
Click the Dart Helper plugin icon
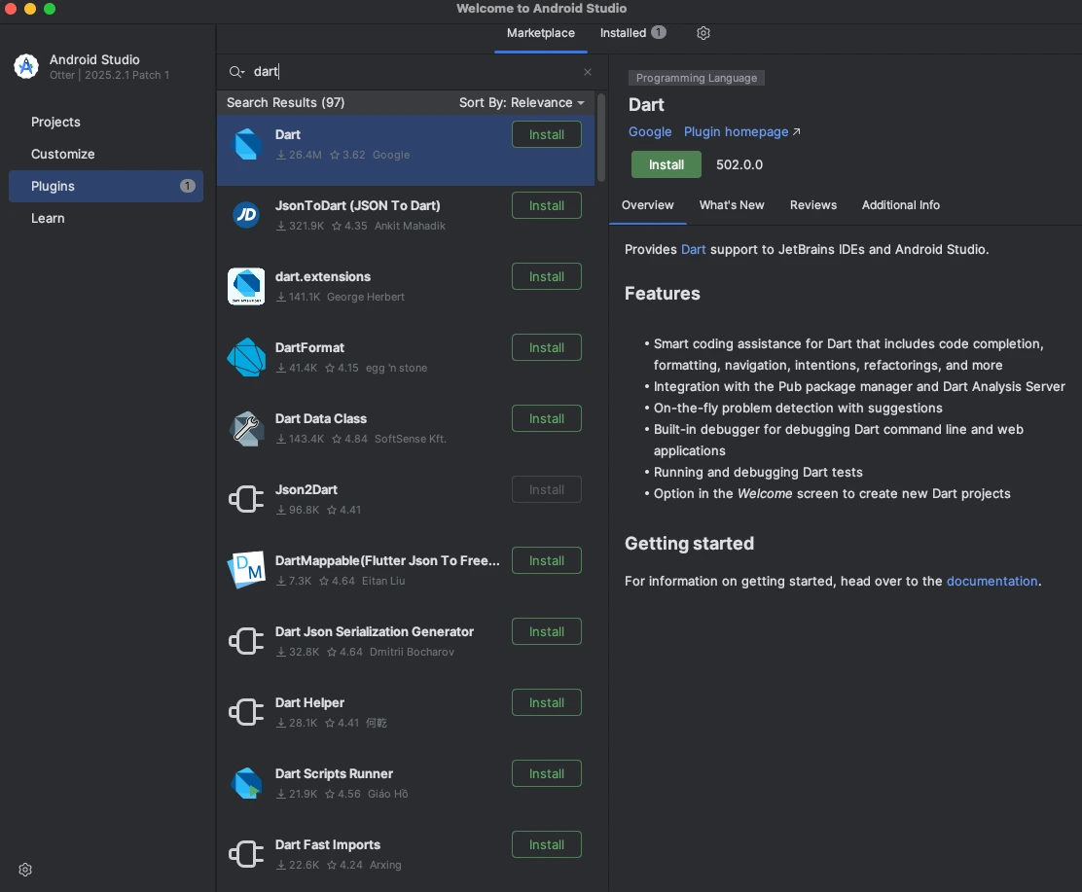(246, 712)
